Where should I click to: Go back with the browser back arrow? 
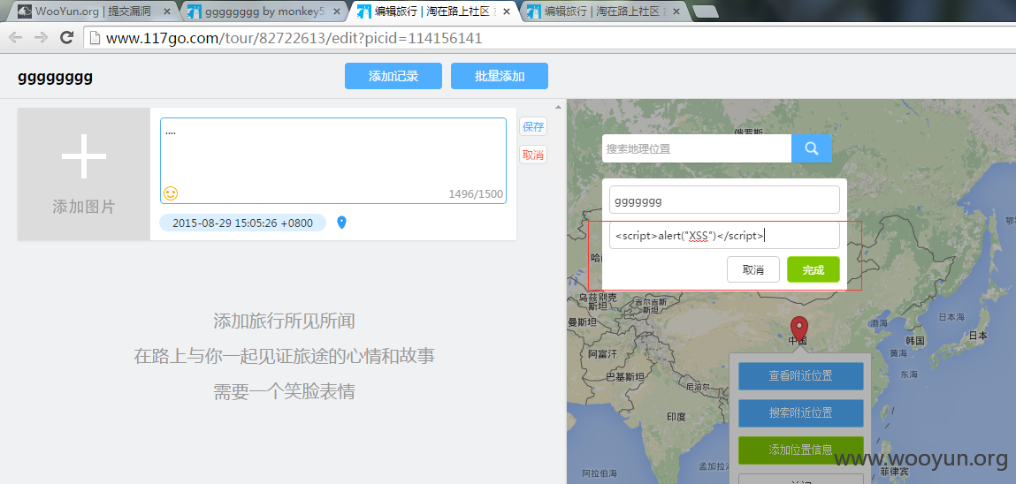pos(16,37)
